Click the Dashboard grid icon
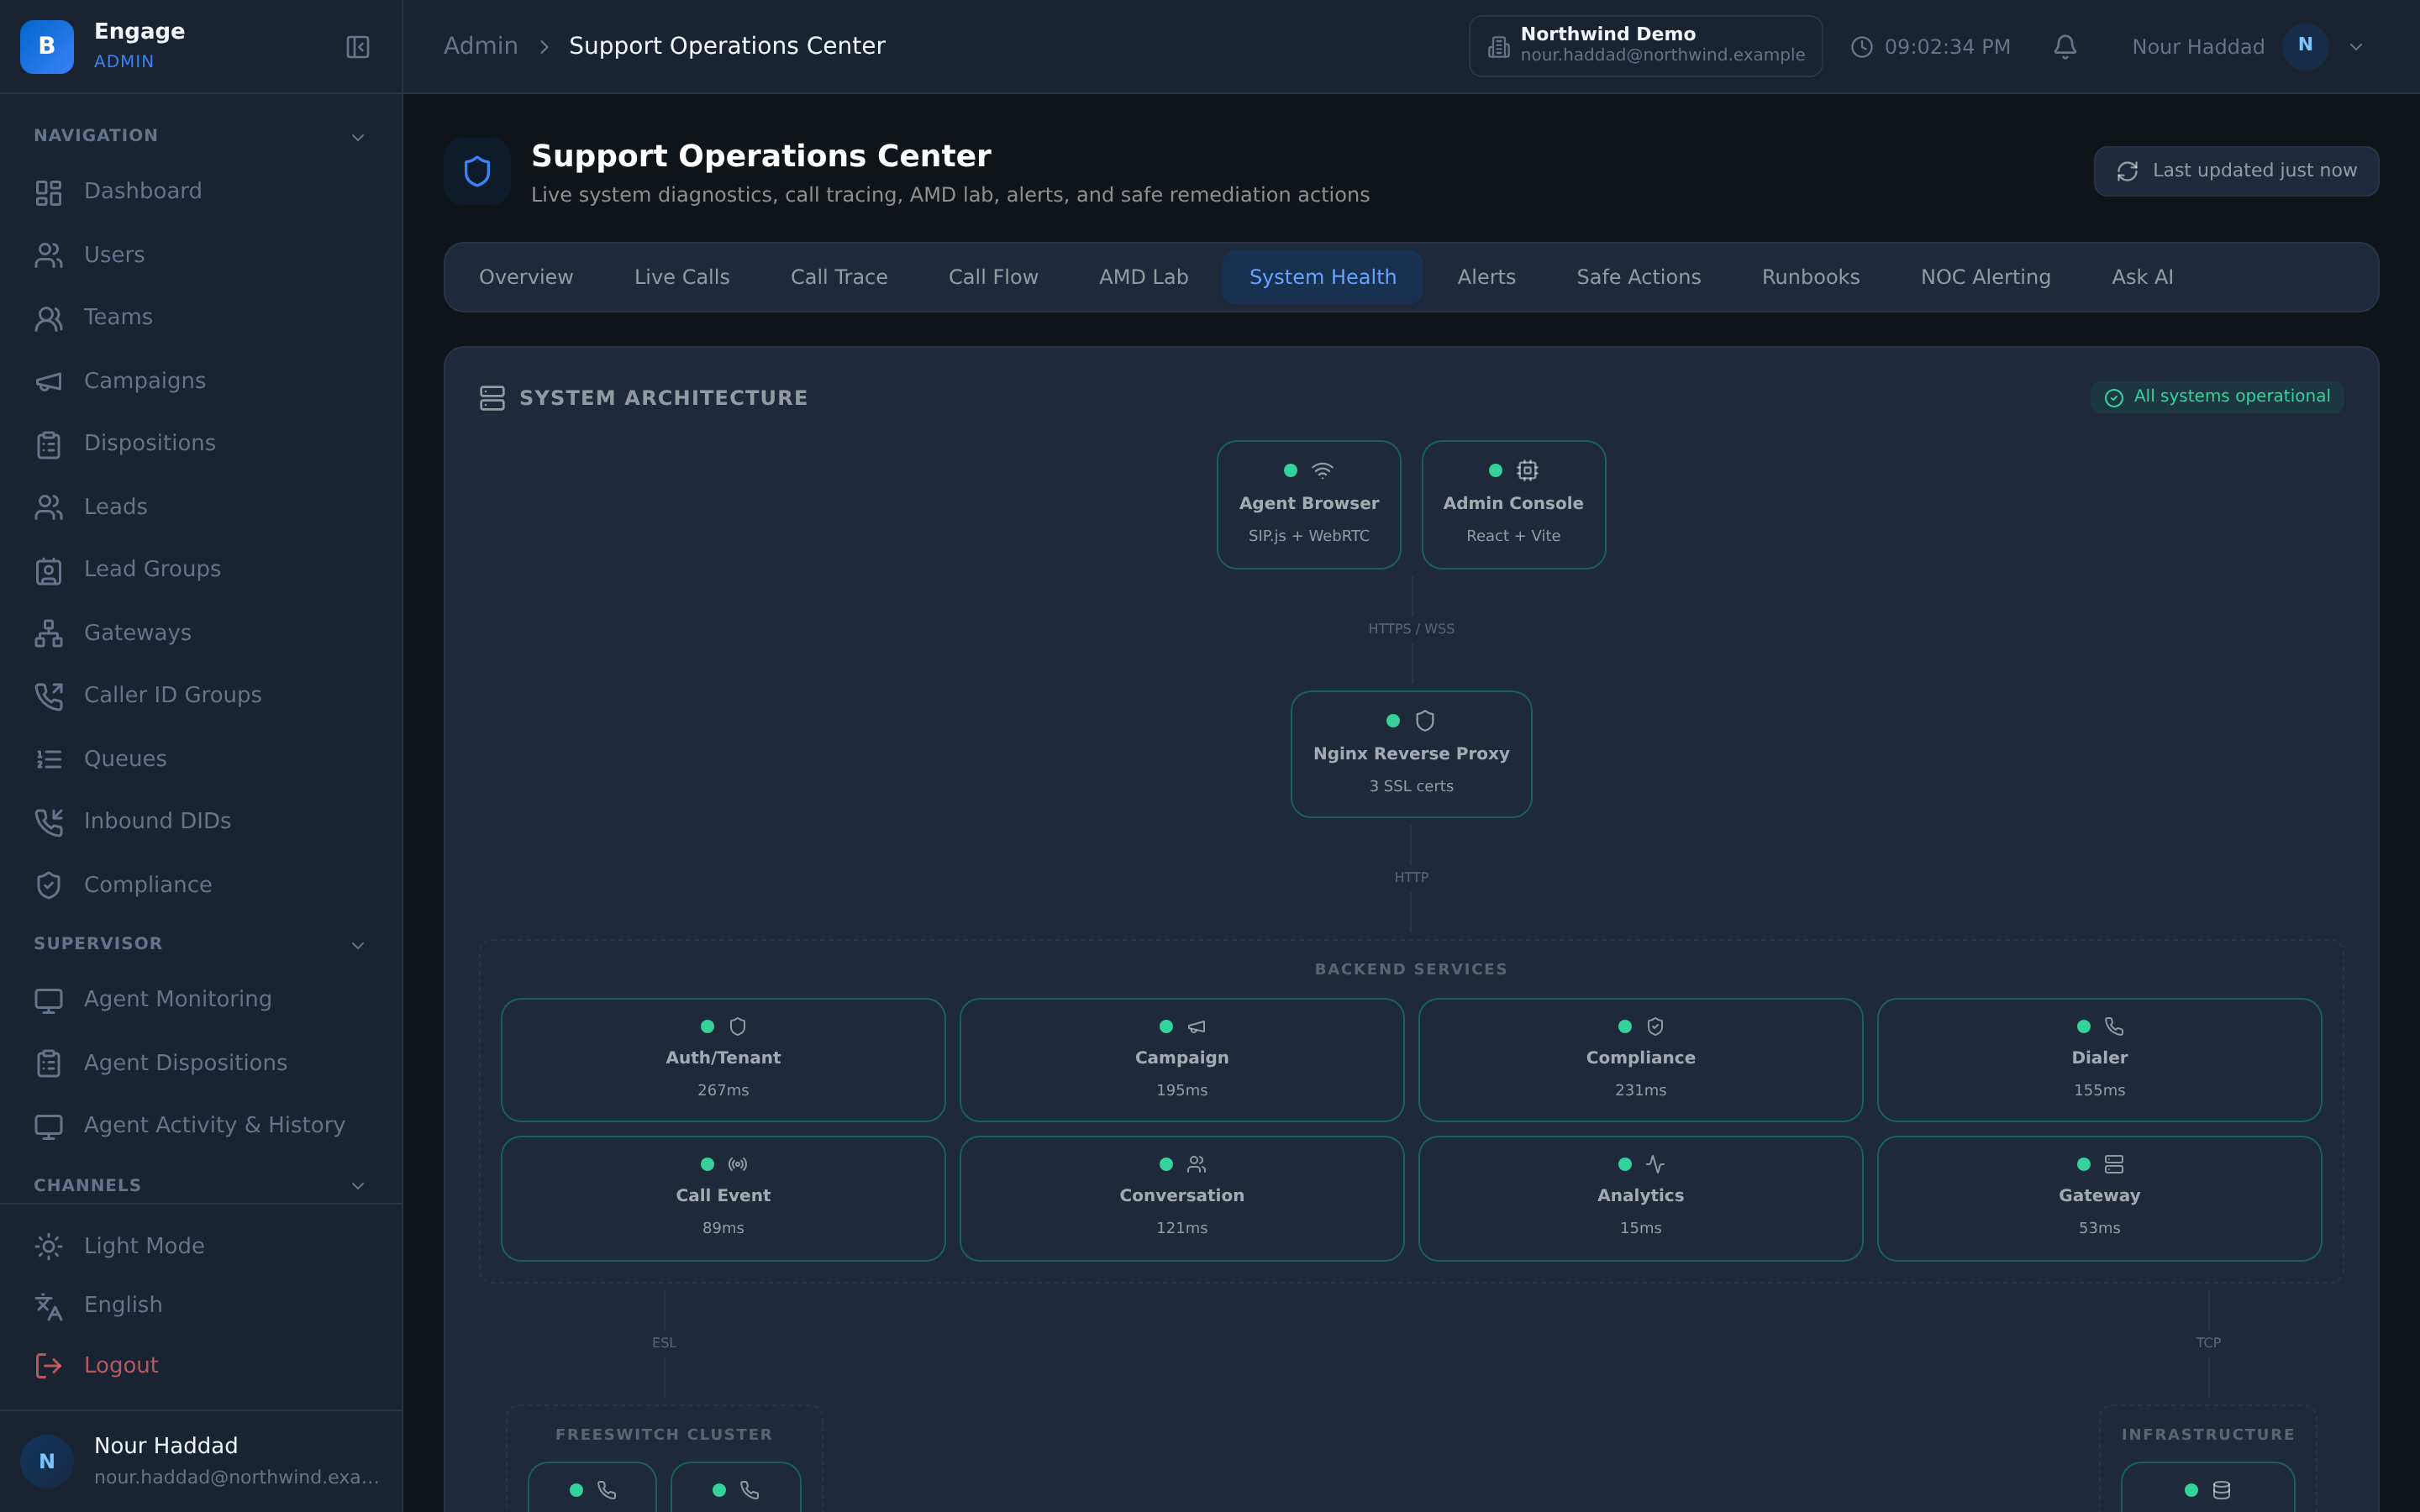The width and height of the screenshot is (2420, 1512). [x=48, y=192]
